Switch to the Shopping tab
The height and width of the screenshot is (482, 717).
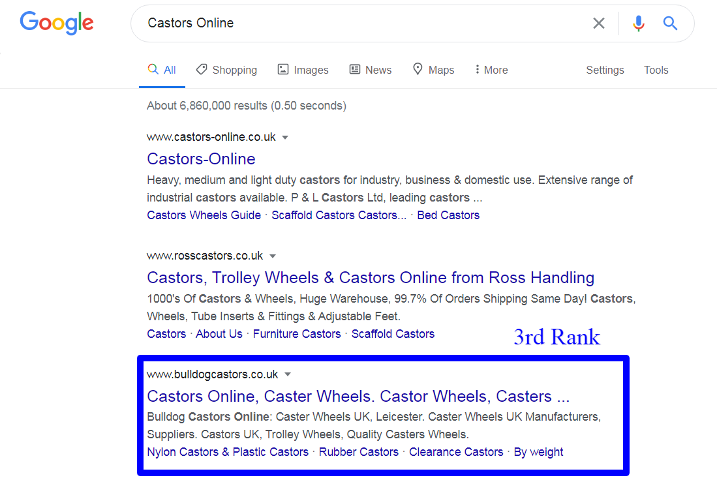pyautogui.click(x=226, y=70)
